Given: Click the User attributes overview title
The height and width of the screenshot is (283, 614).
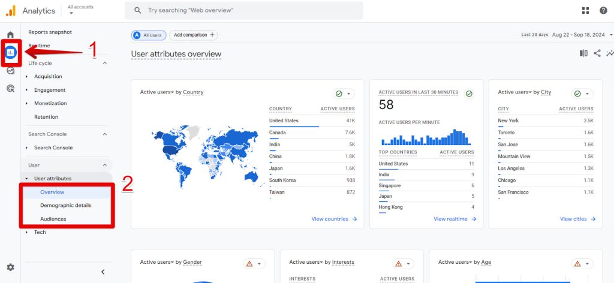Looking at the screenshot, I should click(x=176, y=54).
